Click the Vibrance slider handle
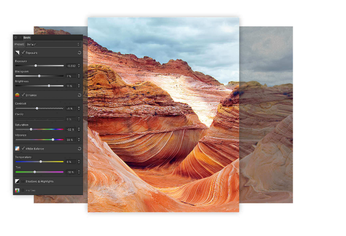Screen dimensions: 346x236 point(53,139)
